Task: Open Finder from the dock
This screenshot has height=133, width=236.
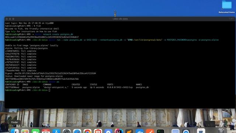Action: pyautogui.click(x=15, y=131)
